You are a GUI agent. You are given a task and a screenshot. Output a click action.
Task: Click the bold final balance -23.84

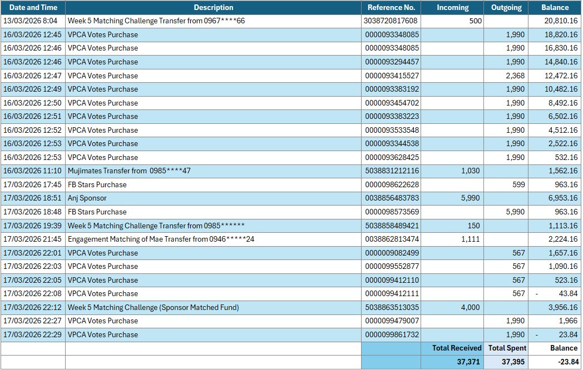[569, 362]
